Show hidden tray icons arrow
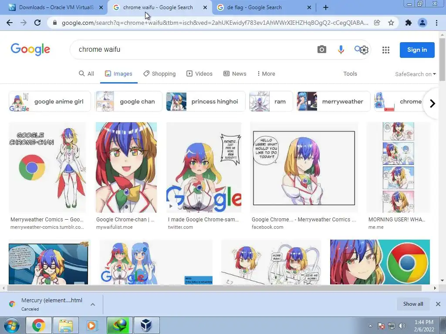This screenshot has height=334, width=446. click(x=370, y=326)
